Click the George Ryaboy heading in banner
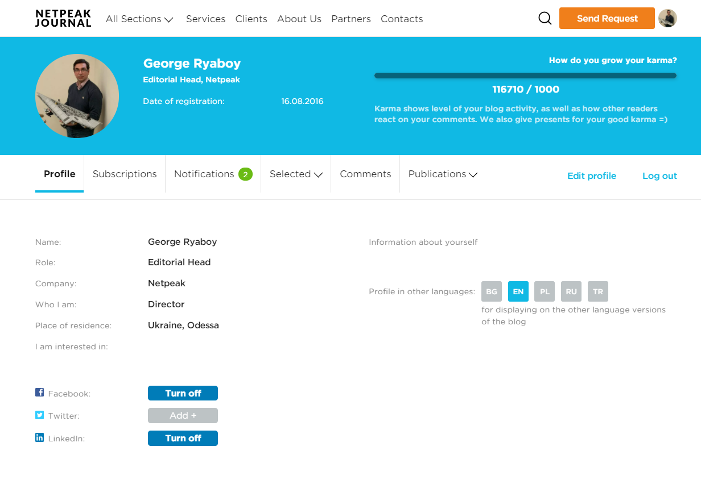This screenshot has width=701, height=480. [192, 64]
